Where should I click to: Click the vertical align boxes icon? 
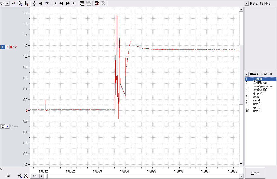coord(34,4)
